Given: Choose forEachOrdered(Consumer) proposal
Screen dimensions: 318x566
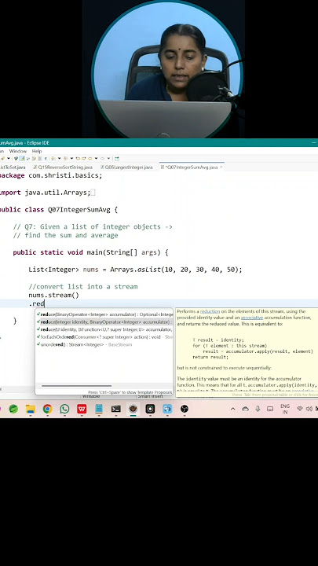Looking at the screenshot, I should (104, 337).
